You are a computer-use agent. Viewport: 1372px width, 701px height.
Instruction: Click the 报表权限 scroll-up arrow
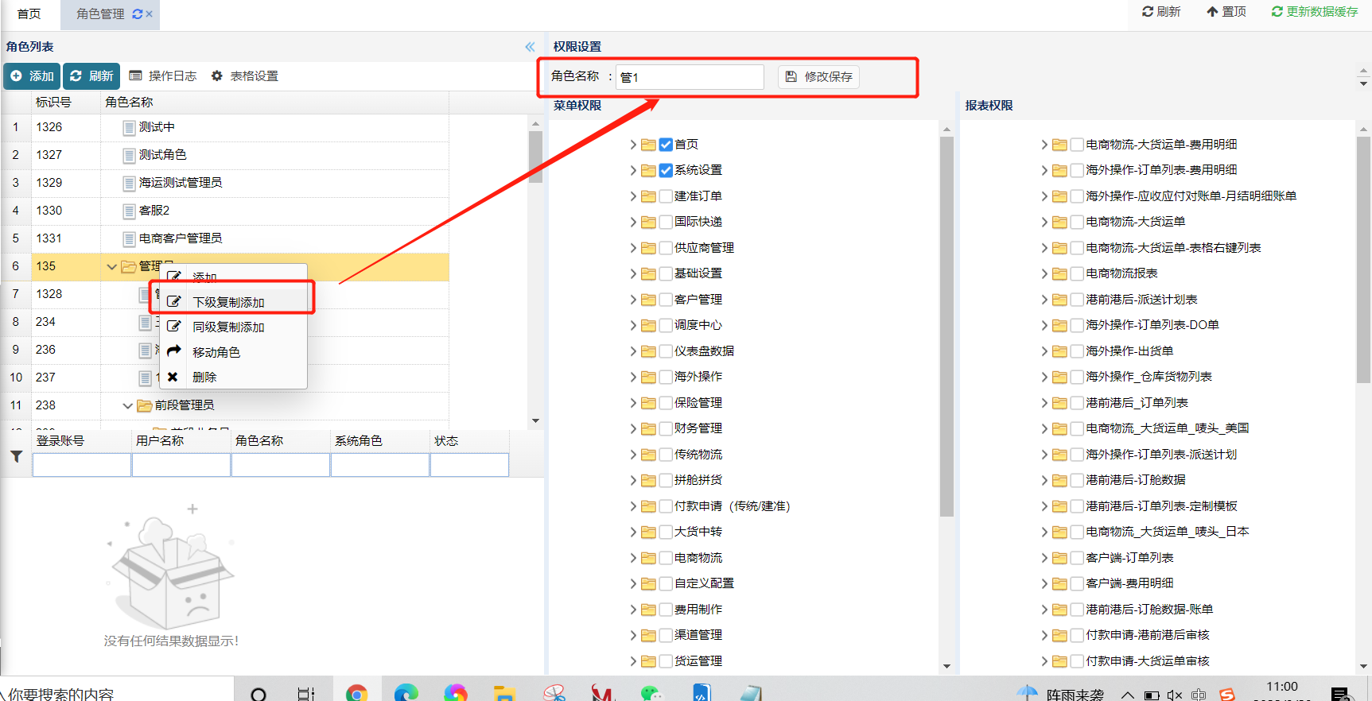pos(1363,129)
